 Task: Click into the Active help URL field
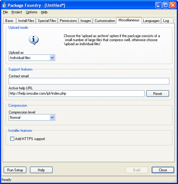(x=77, y=94)
